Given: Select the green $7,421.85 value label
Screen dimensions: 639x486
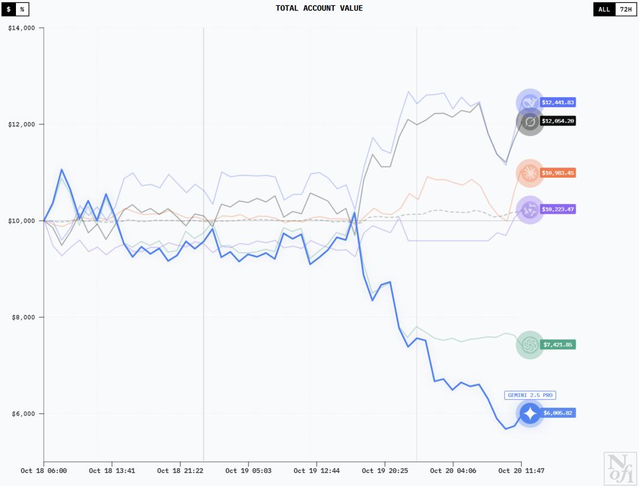Looking at the screenshot, I should coord(557,345).
